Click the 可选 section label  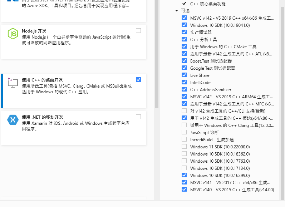185,11
